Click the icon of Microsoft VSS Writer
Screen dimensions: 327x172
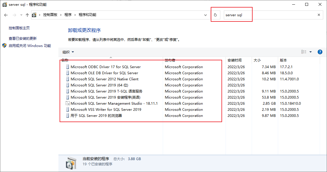pyautogui.click(x=67, y=109)
